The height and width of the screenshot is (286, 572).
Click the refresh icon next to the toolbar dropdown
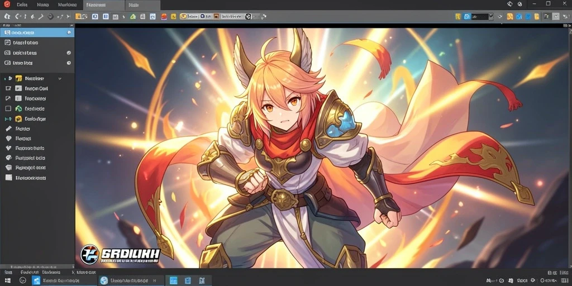(500, 16)
